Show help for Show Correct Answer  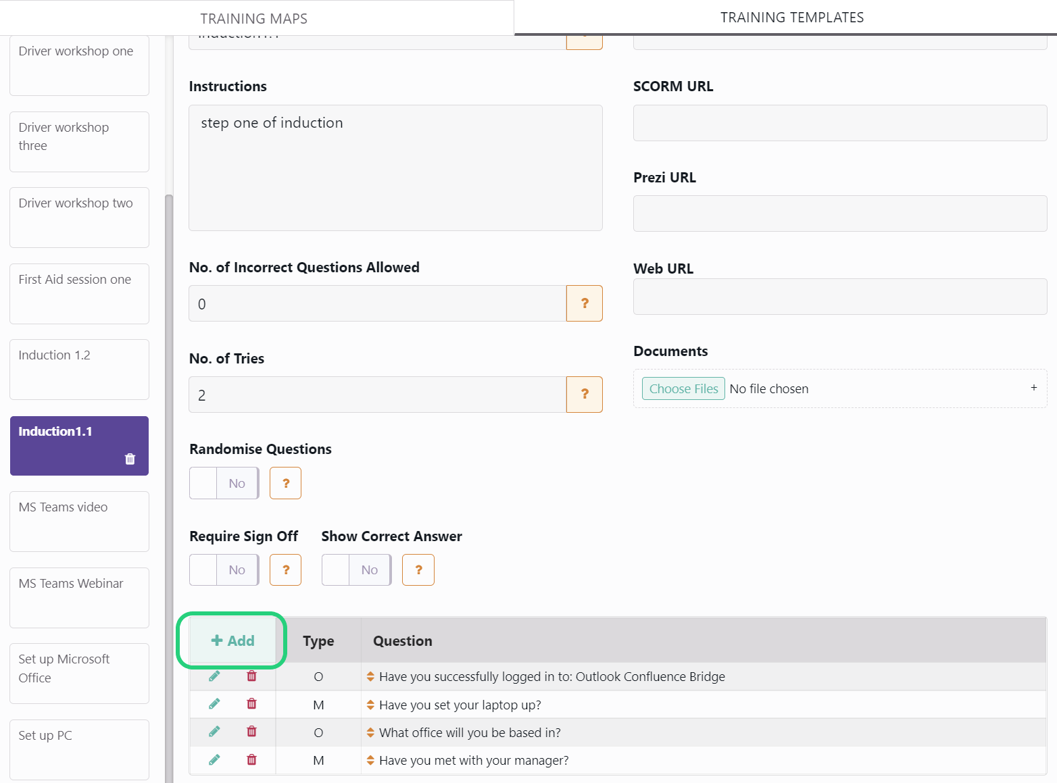tap(418, 570)
